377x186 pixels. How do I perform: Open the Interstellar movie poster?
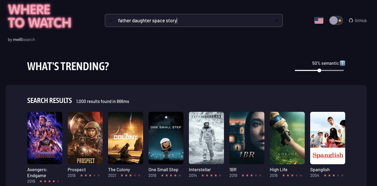206,138
